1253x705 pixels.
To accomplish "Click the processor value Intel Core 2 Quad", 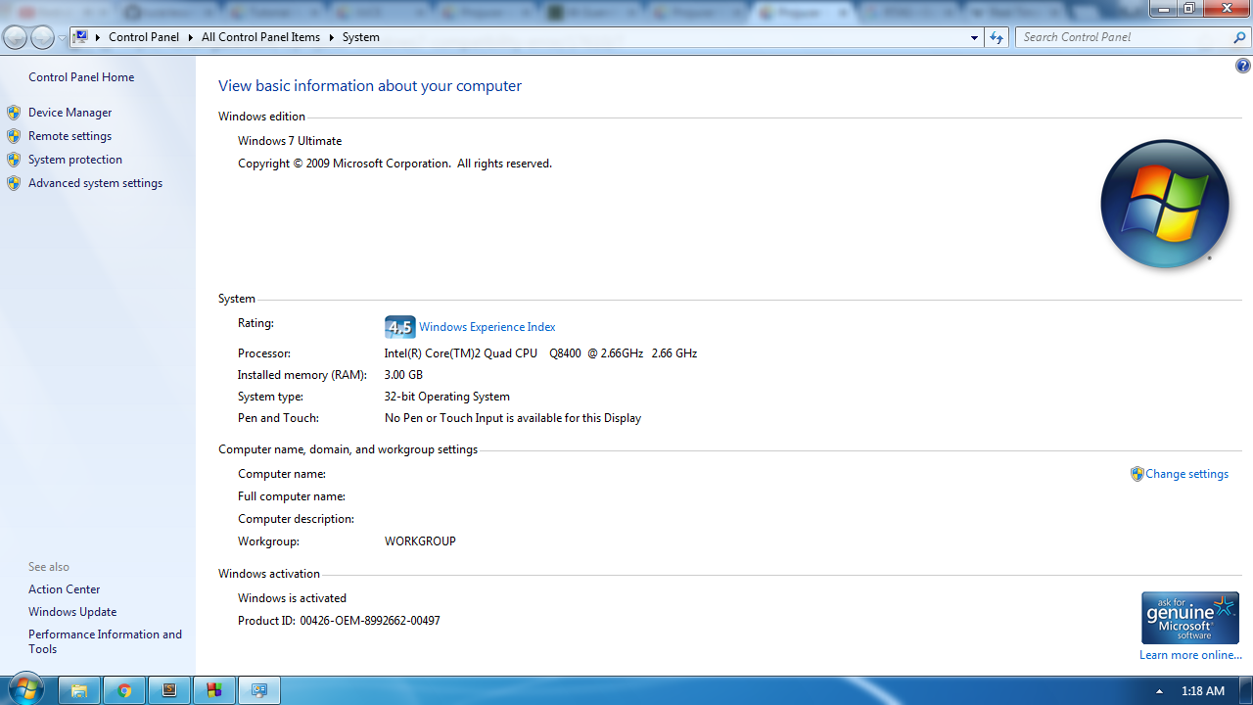I will click(x=540, y=353).
